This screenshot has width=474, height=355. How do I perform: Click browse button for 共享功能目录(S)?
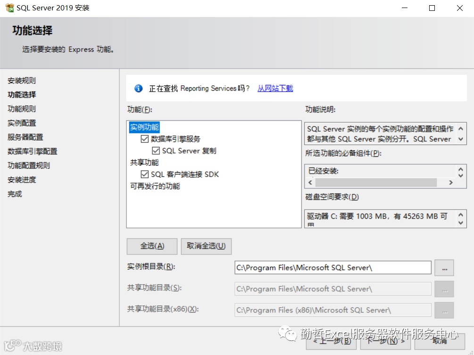click(x=444, y=289)
